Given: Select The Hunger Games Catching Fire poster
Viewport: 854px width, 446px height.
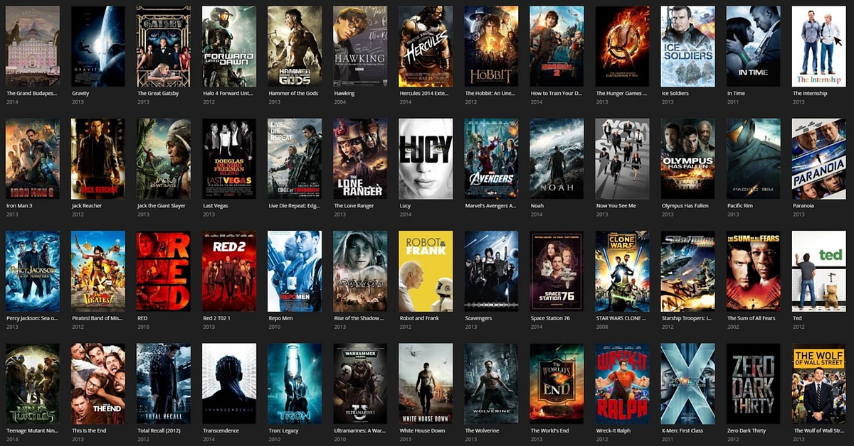Looking at the screenshot, I should [622, 46].
